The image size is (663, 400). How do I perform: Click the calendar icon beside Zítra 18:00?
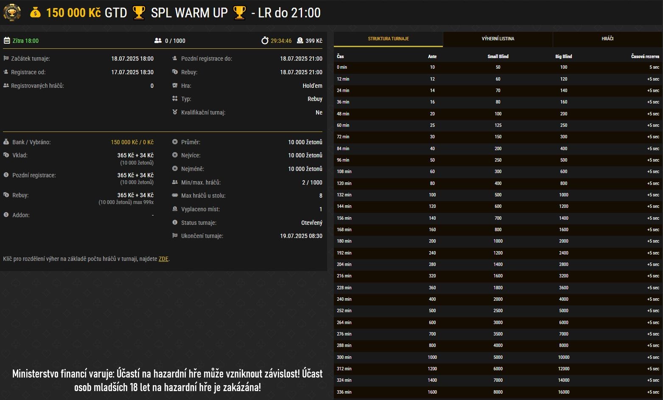7,41
